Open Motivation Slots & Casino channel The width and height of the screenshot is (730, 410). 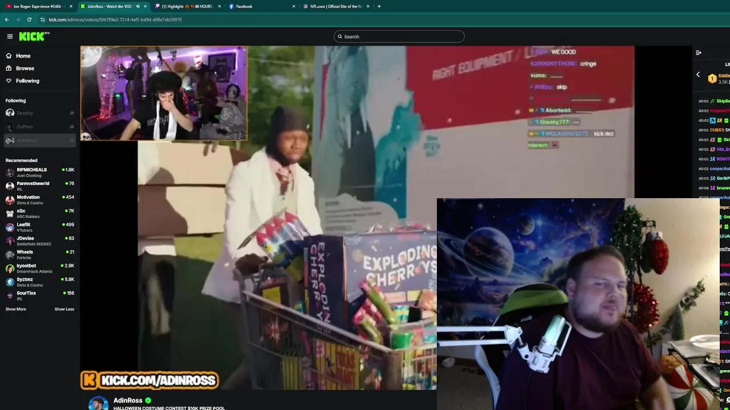click(x=40, y=199)
